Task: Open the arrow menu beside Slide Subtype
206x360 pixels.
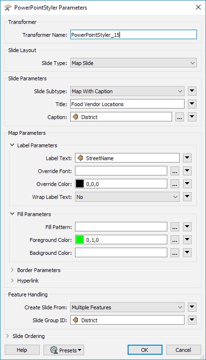Action: pyautogui.click(x=192, y=91)
